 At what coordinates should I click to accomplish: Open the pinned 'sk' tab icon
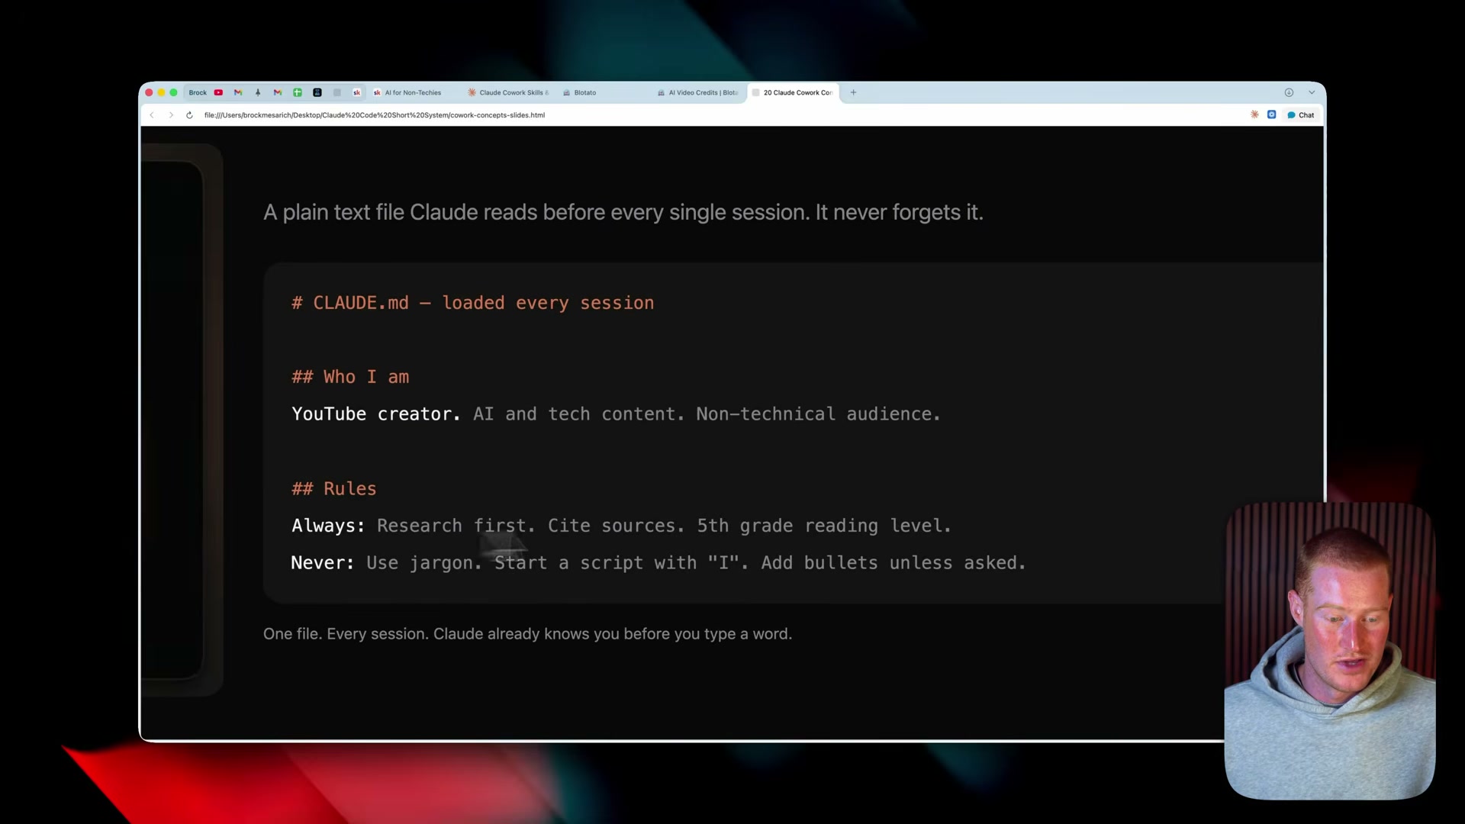tap(356, 92)
